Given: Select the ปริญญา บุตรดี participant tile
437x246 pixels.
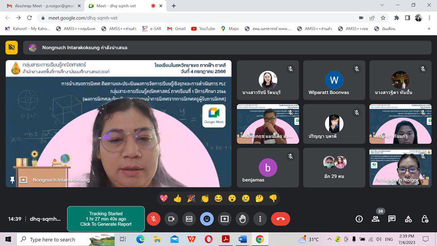Looking at the screenshot, I should [334, 124].
